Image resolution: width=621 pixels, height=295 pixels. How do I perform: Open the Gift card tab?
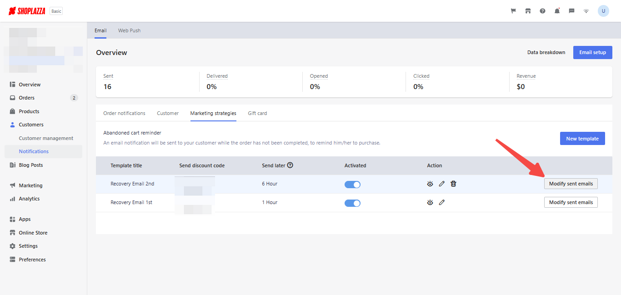click(x=257, y=113)
